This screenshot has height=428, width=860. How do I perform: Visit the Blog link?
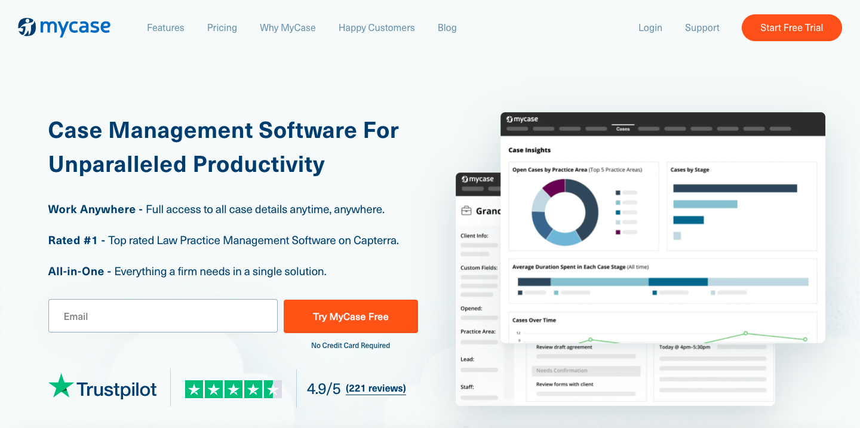pos(447,27)
